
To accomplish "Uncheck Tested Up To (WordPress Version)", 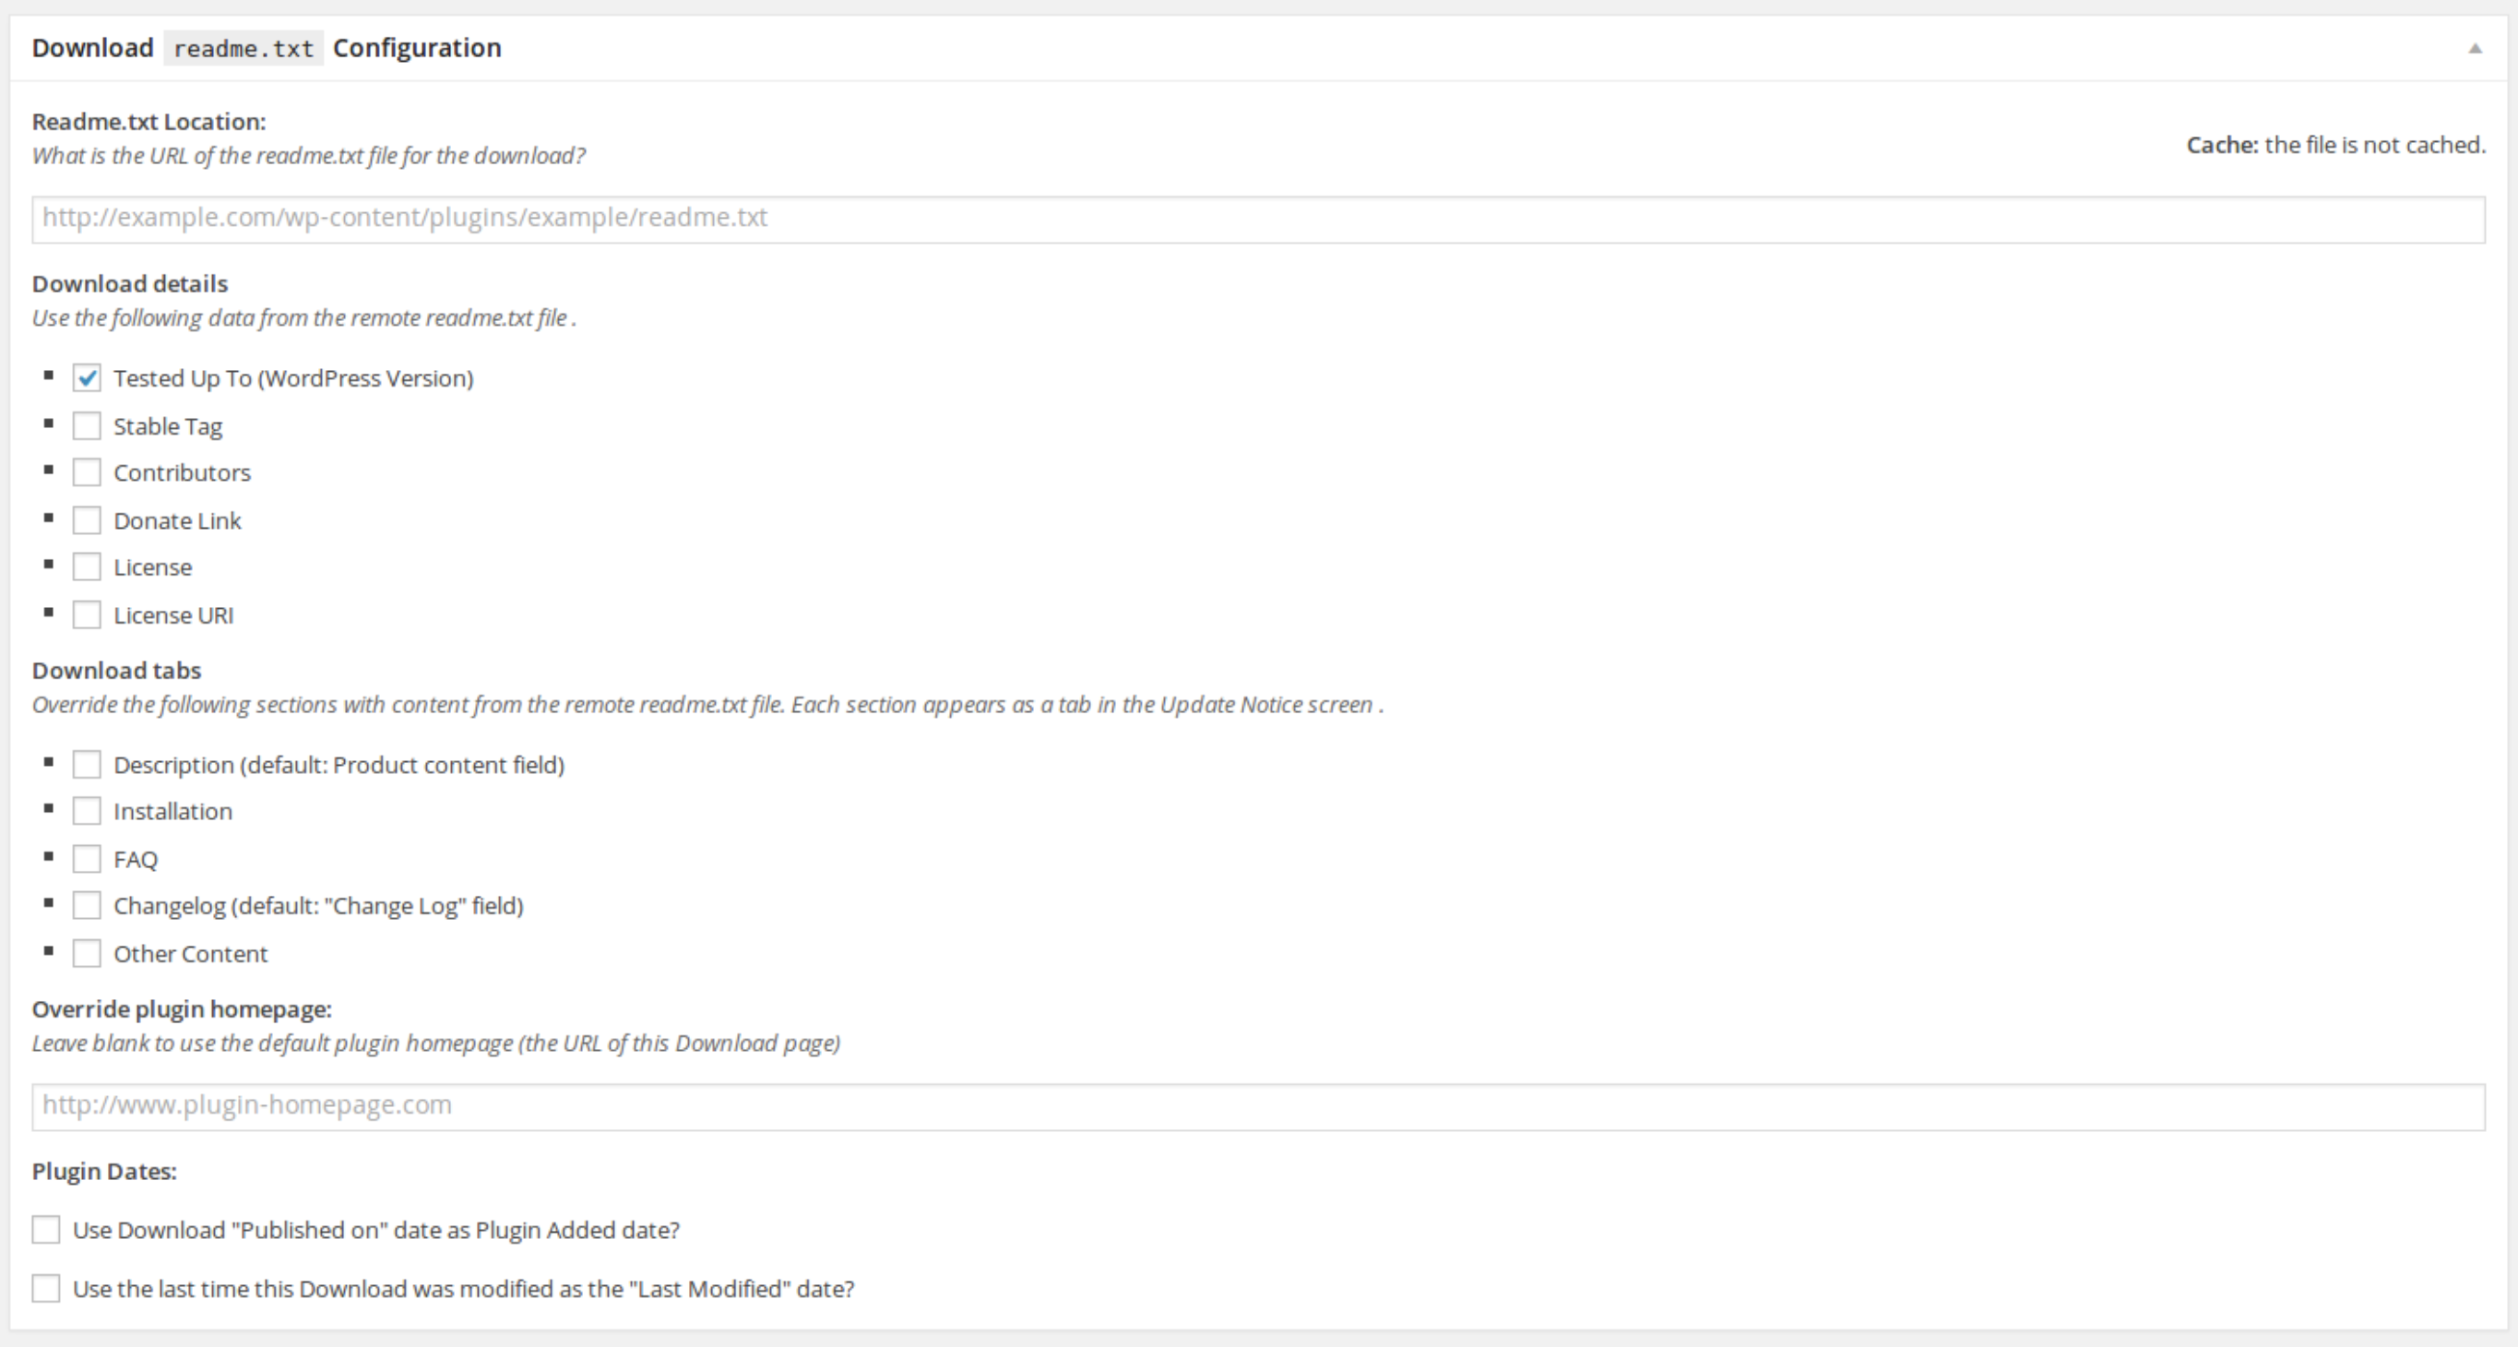I will (x=87, y=378).
